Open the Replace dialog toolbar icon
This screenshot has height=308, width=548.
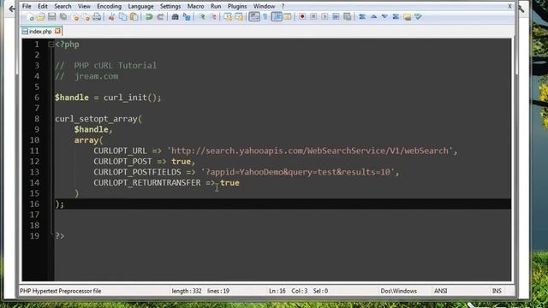pyautogui.click(x=187, y=17)
